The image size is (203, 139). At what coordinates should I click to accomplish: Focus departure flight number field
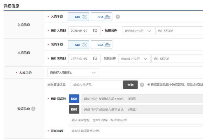click(177, 59)
